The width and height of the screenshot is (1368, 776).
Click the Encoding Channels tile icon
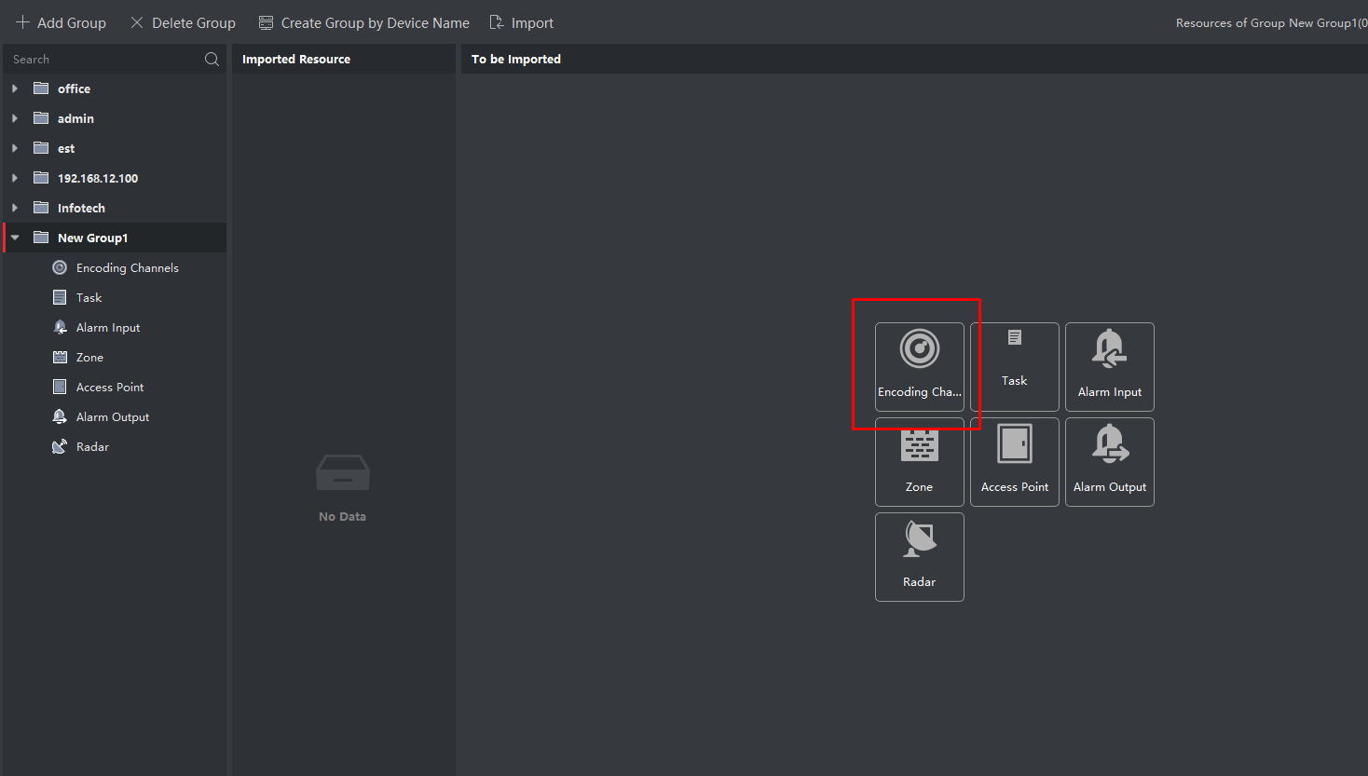pos(919,349)
